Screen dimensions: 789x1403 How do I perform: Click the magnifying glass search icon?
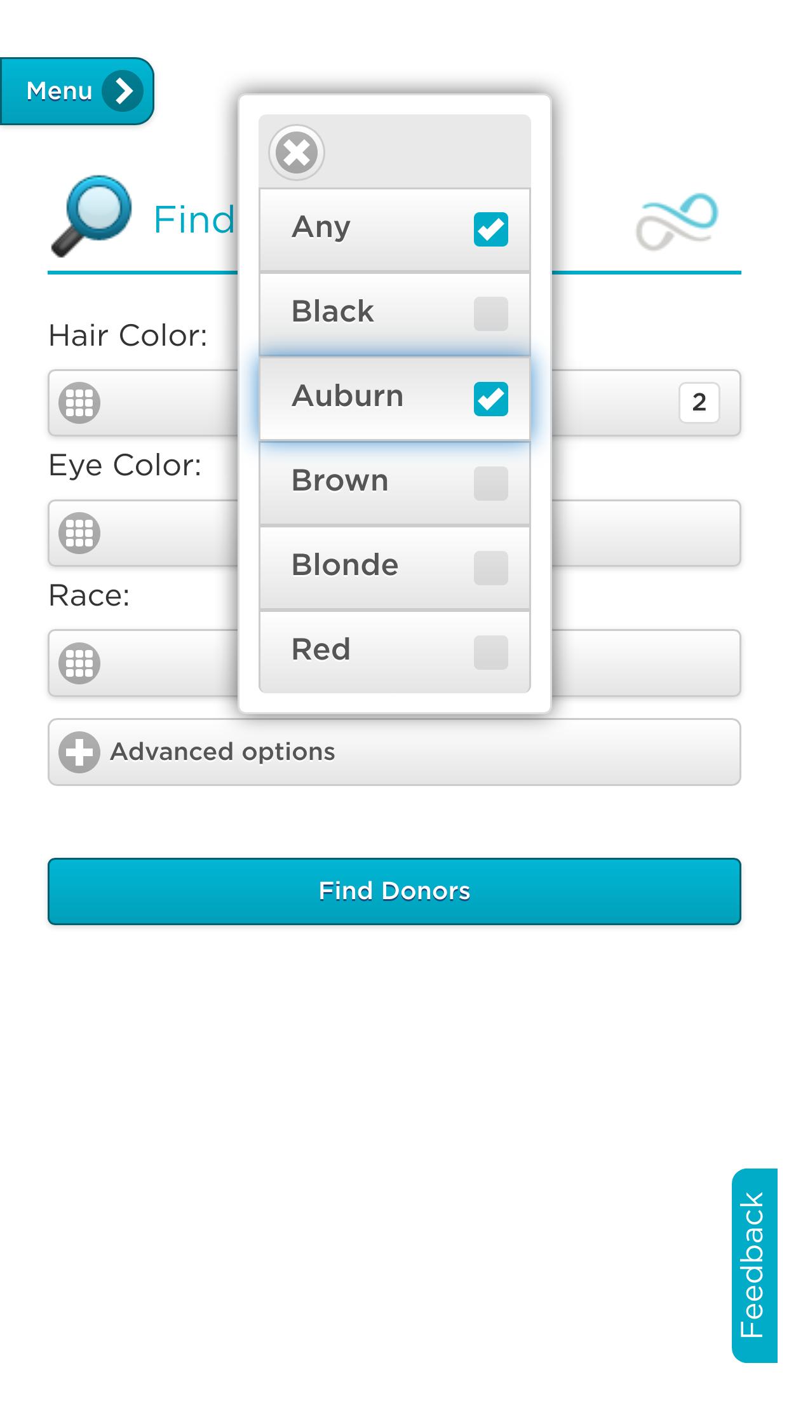pos(91,216)
